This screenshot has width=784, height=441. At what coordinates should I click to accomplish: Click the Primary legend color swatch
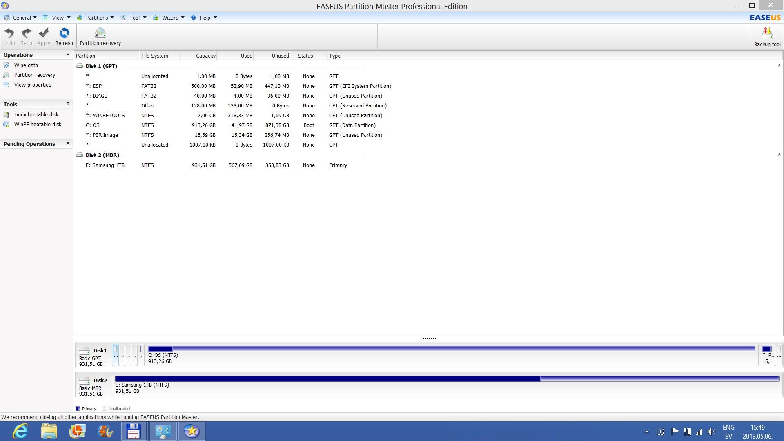78,408
